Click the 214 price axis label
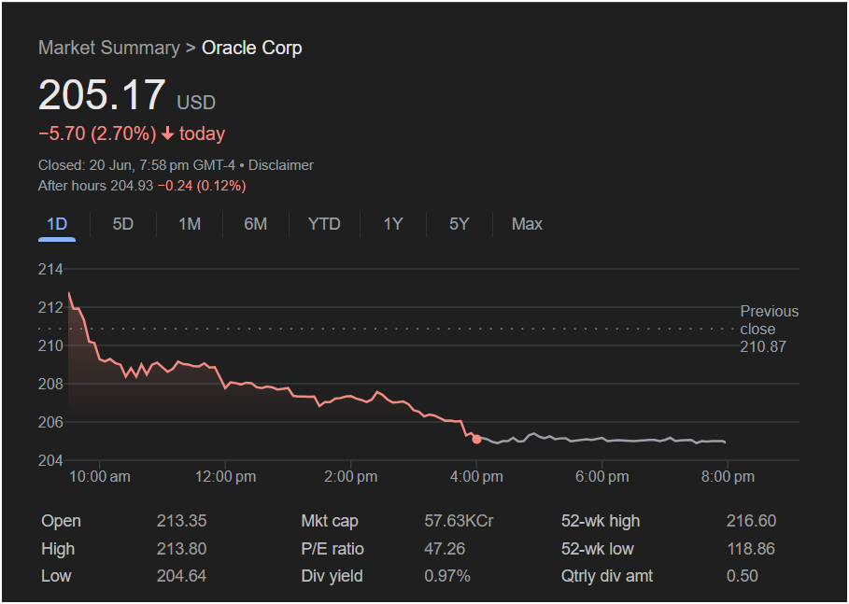 (x=50, y=269)
